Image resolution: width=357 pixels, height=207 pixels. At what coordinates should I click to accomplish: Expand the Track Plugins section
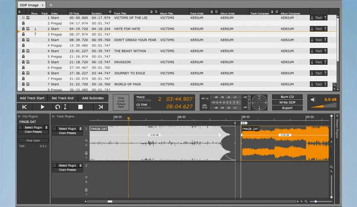[x=53, y=116]
